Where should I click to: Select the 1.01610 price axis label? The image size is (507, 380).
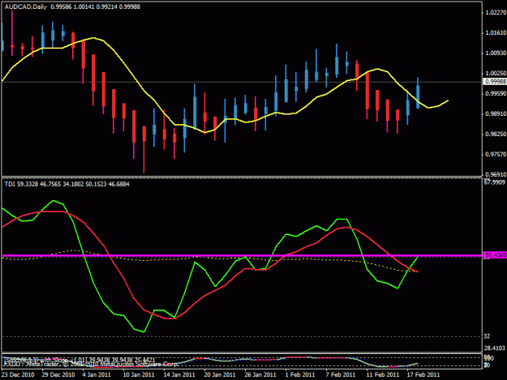[496, 33]
